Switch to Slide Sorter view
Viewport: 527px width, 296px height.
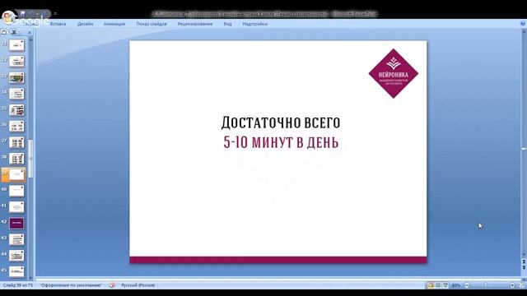click(x=438, y=285)
